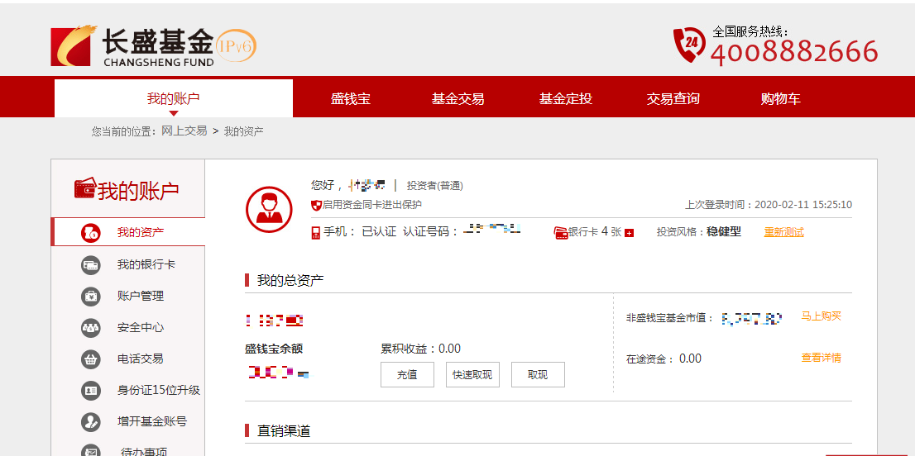The height and width of the screenshot is (456, 915).
Task: Click the mobile phone icon beside 手机
Action: pyautogui.click(x=316, y=232)
